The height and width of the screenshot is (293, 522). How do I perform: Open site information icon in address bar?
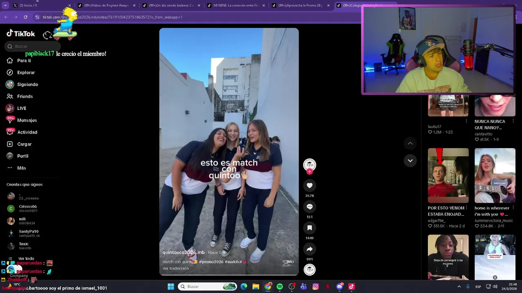tap(37, 17)
